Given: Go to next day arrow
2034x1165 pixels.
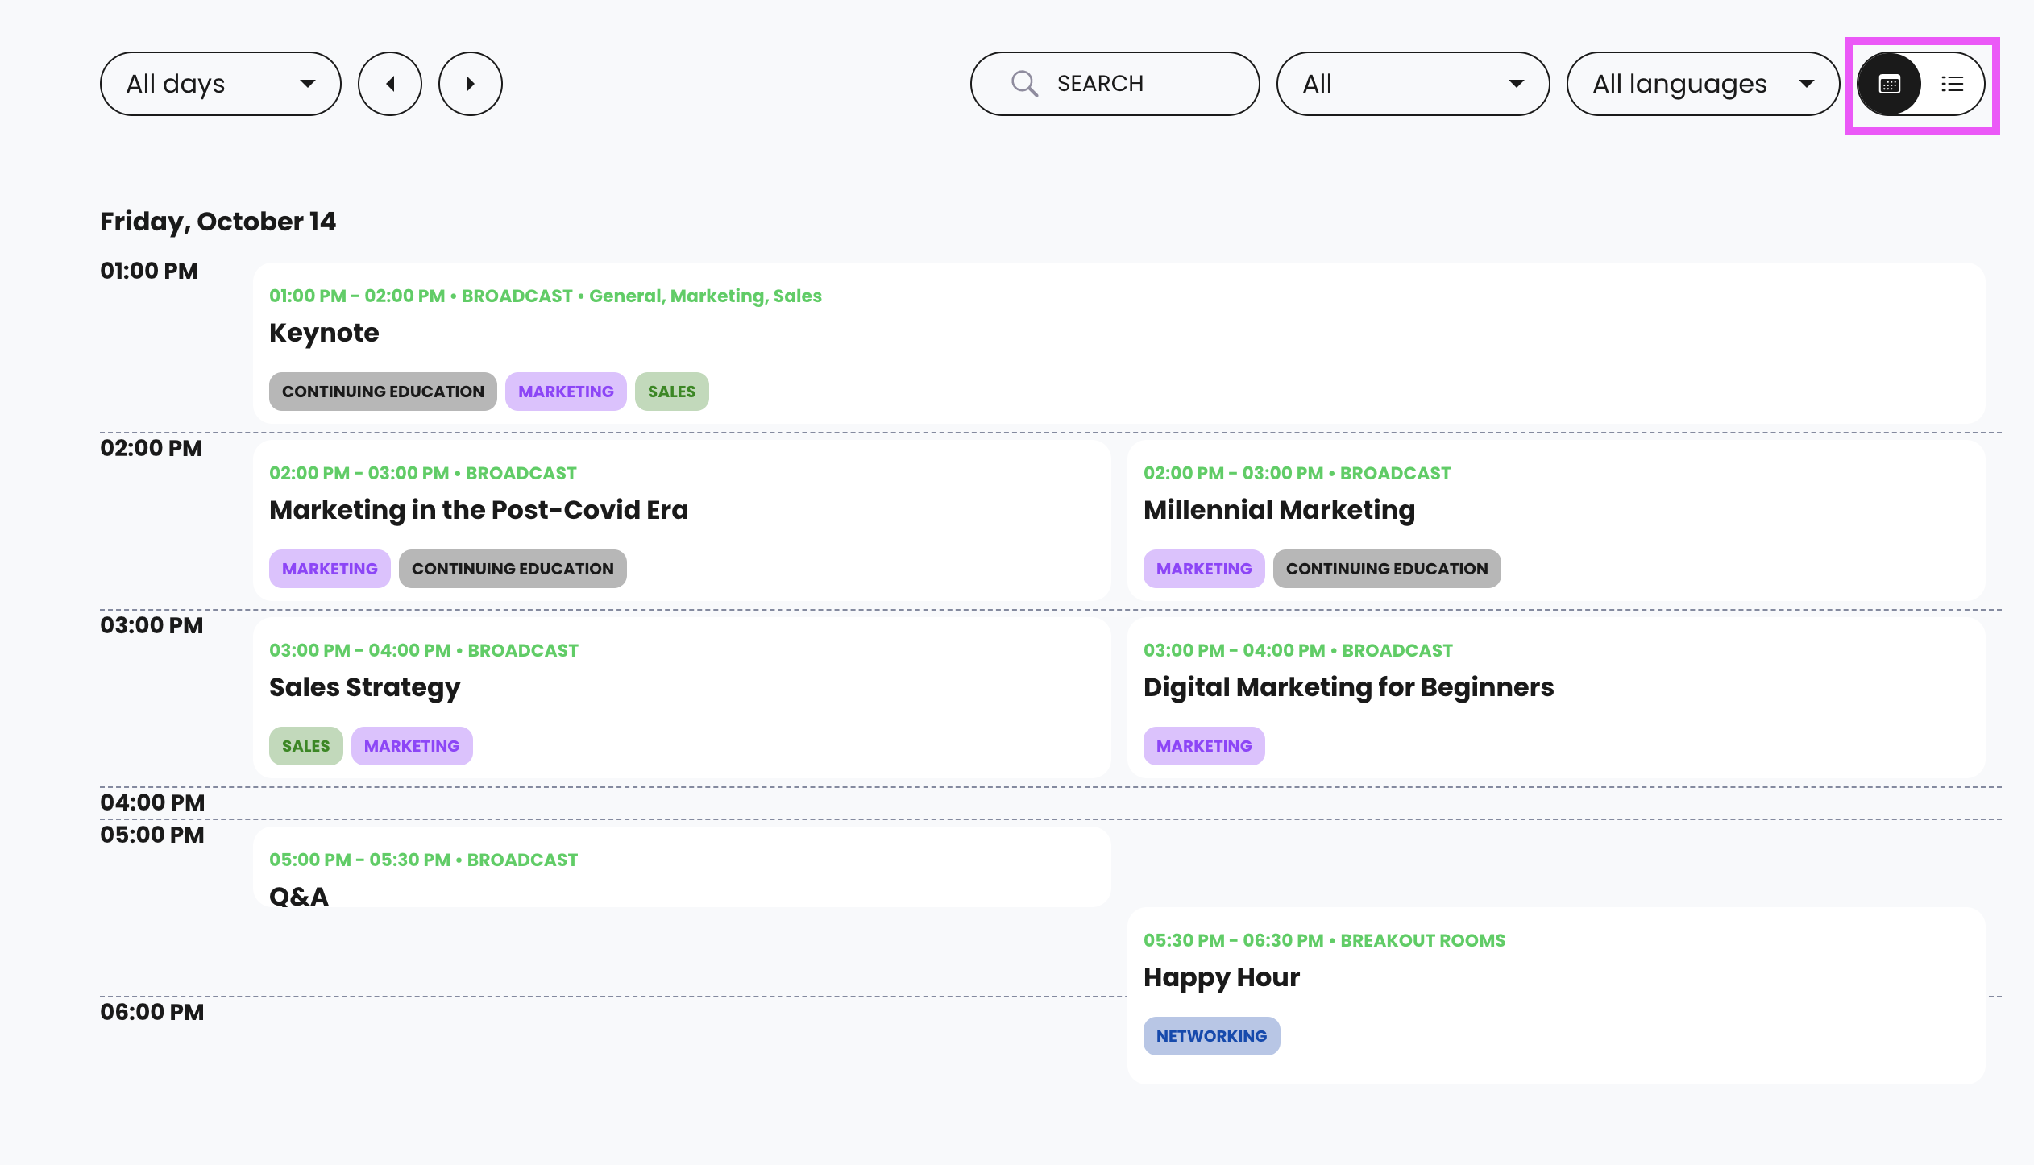Looking at the screenshot, I should [x=471, y=84].
